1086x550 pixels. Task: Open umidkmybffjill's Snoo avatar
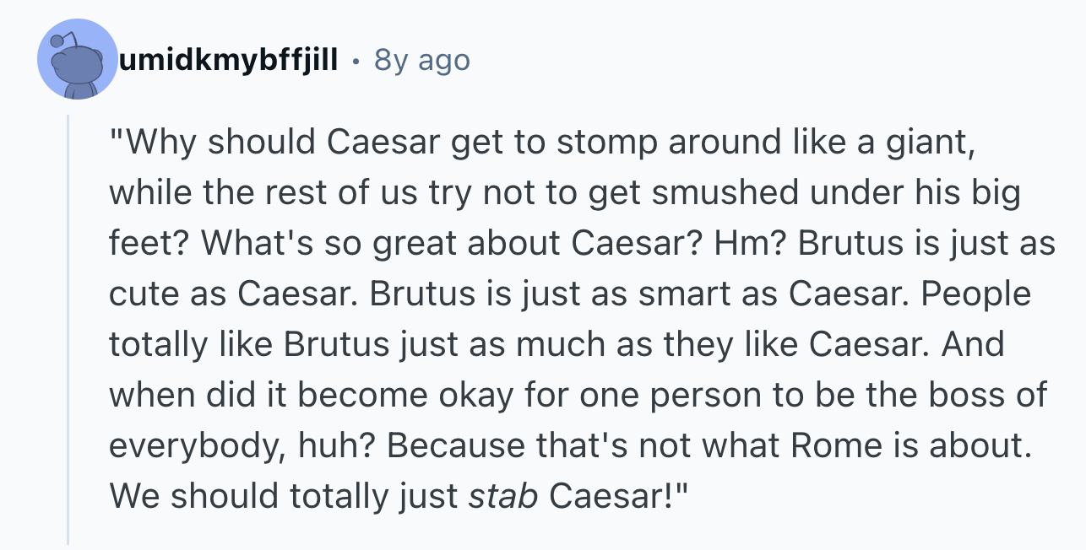[79, 59]
